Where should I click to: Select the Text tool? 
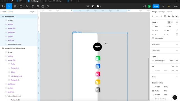pyautogui.click(x=33, y=6)
